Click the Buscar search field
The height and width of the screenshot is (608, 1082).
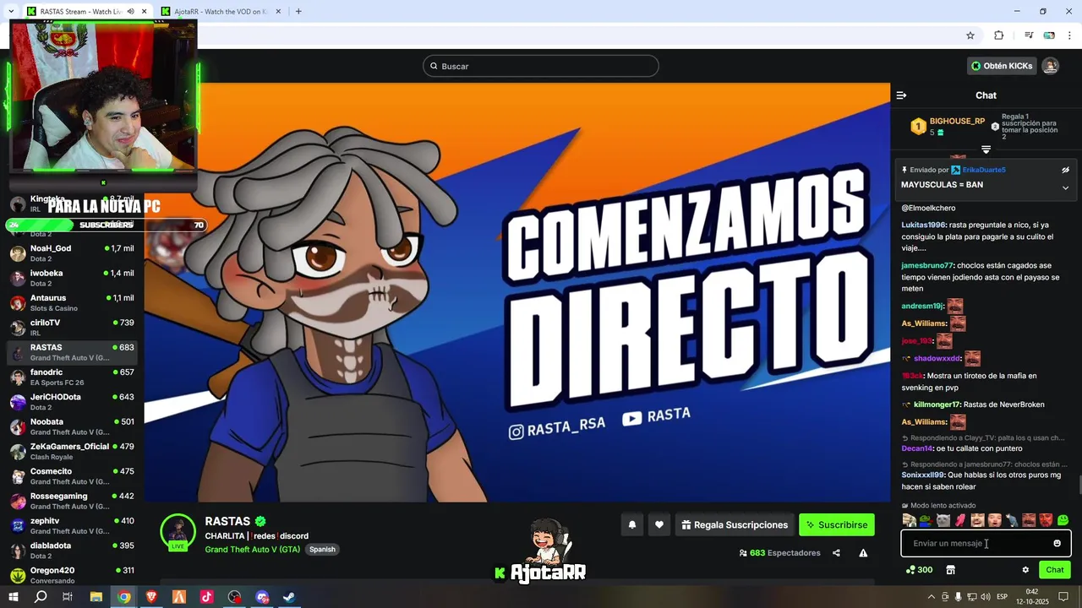(541, 66)
